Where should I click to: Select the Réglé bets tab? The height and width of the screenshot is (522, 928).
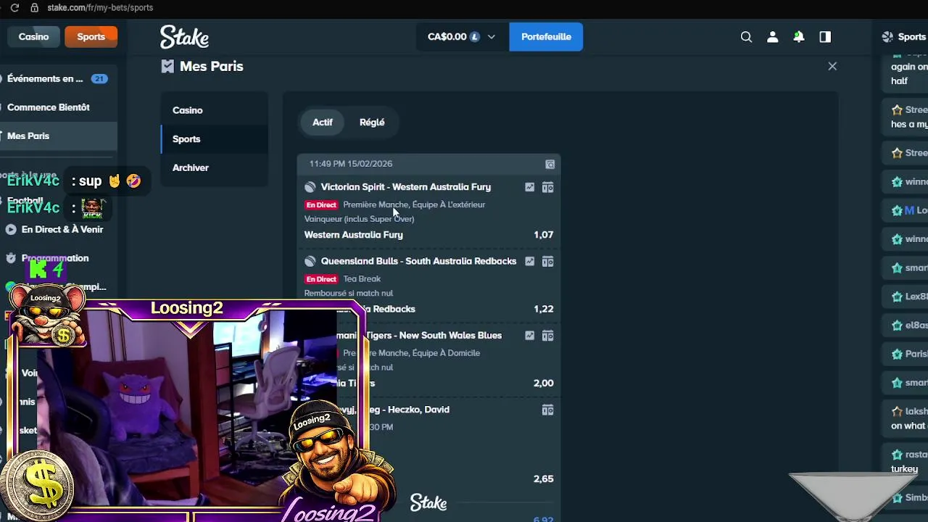click(372, 123)
